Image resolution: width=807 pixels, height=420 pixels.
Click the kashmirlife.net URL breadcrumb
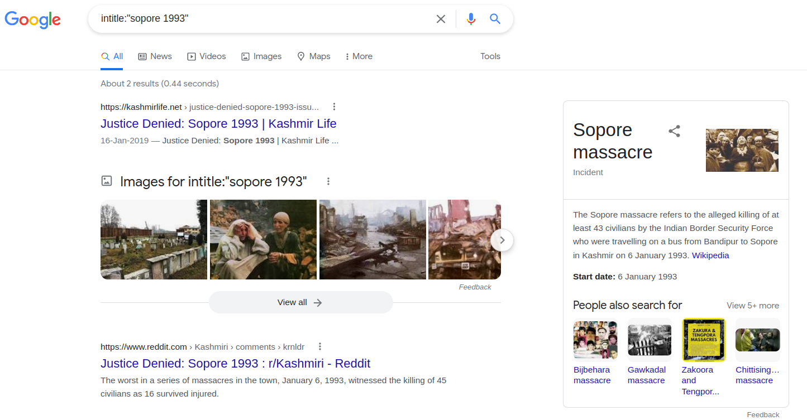tap(209, 107)
